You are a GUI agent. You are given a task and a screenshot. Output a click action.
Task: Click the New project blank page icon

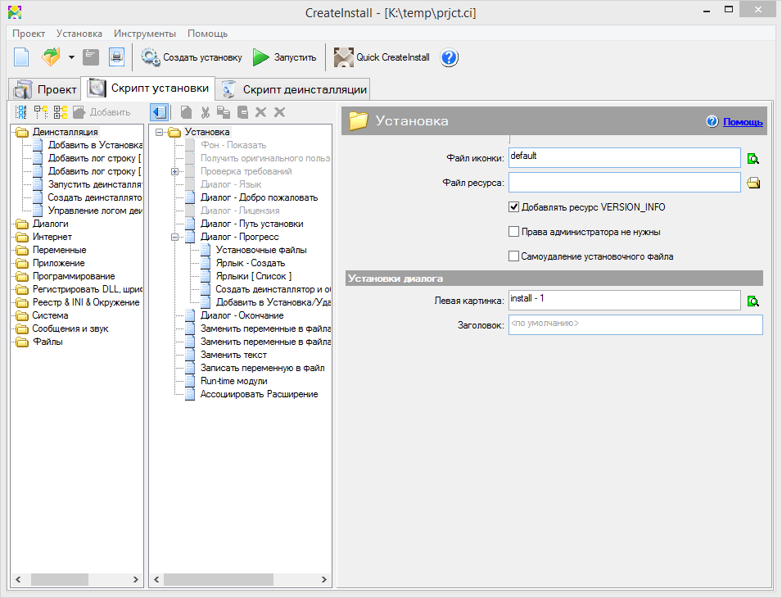tap(21, 57)
